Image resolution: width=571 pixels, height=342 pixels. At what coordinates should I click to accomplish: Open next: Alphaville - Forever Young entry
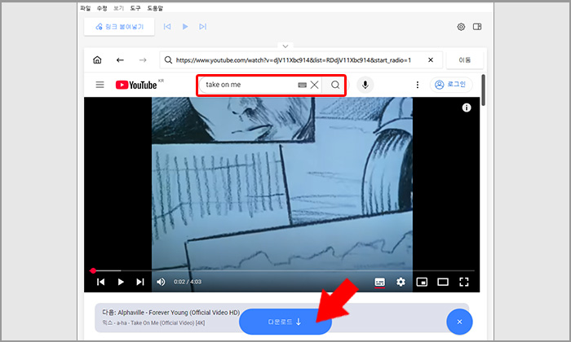pos(170,313)
